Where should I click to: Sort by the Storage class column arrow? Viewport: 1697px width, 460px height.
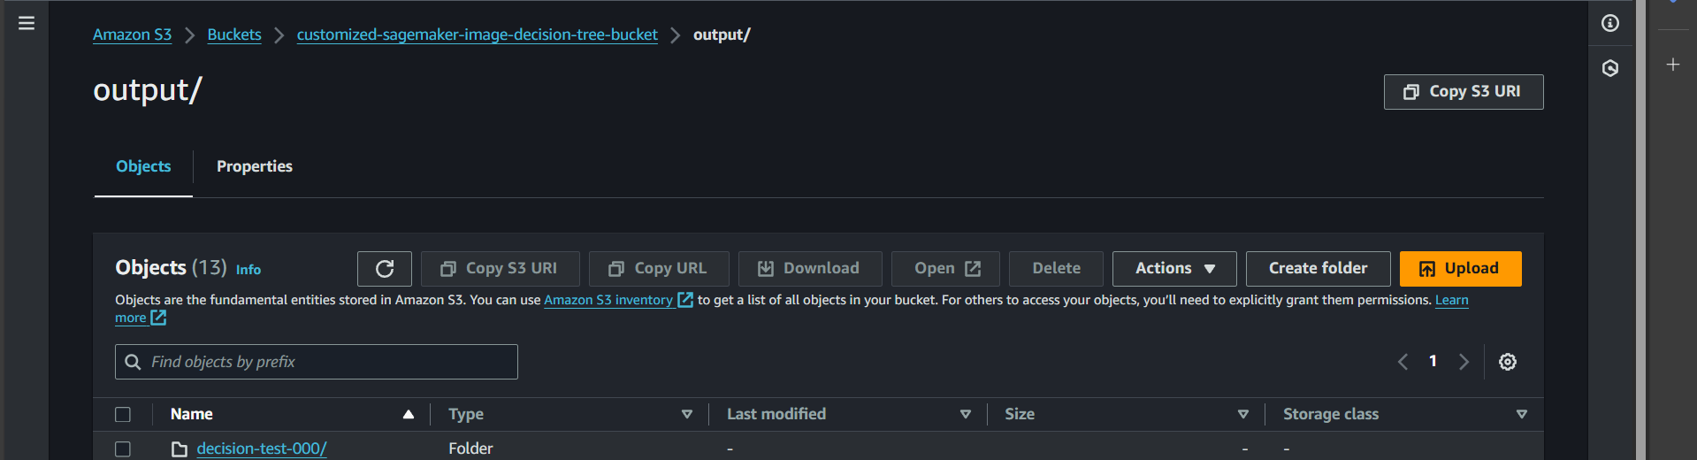[1522, 414]
